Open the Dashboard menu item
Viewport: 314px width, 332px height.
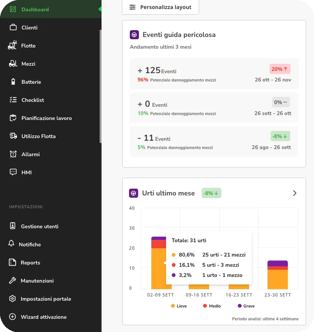coord(35,9)
